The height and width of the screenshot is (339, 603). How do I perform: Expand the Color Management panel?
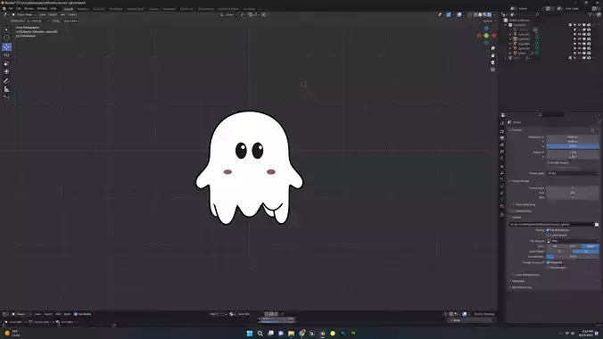coord(526,275)
